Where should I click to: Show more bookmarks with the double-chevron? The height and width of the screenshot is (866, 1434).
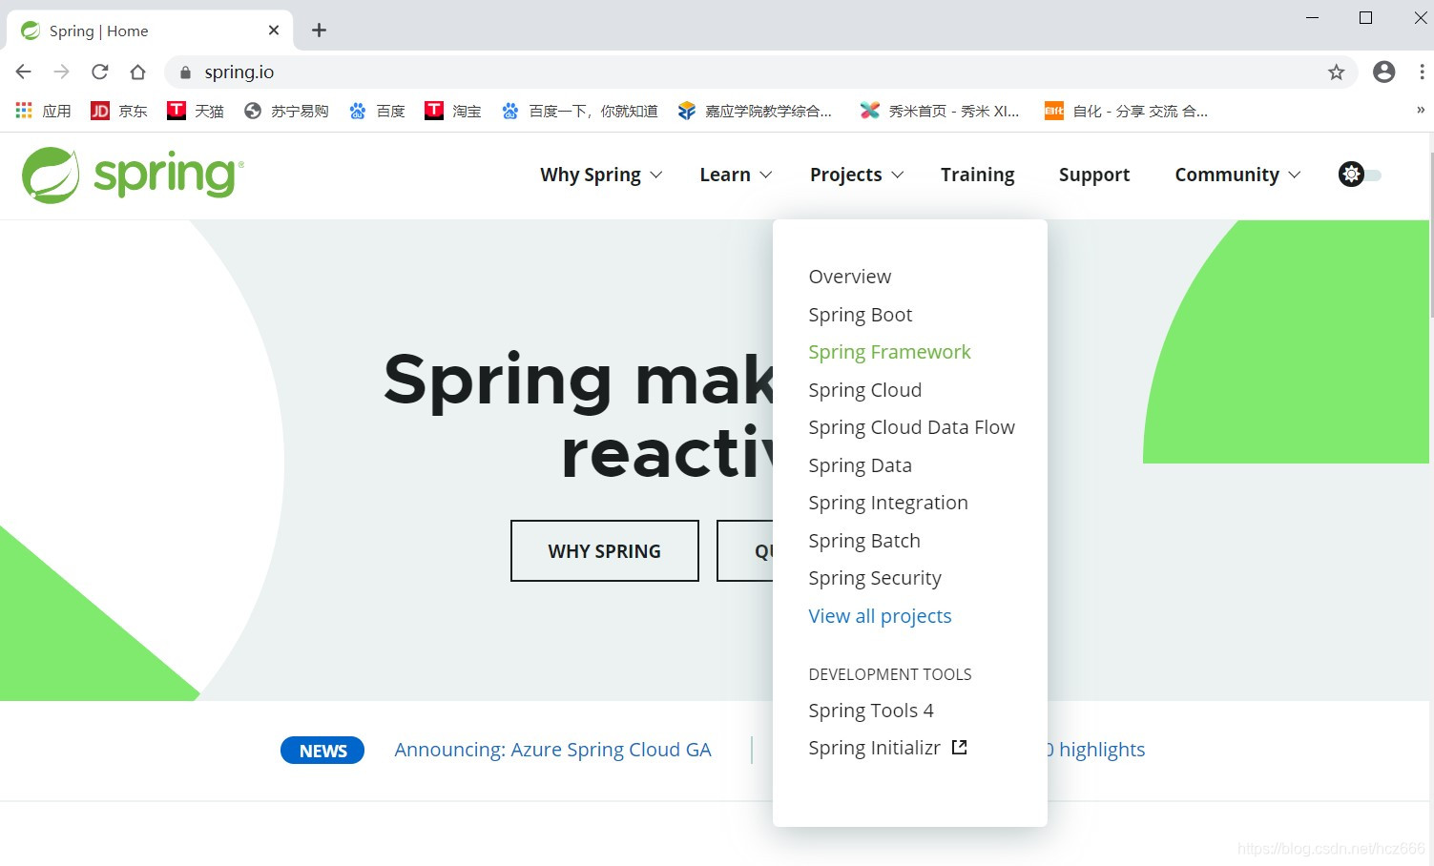(1420, 110)
